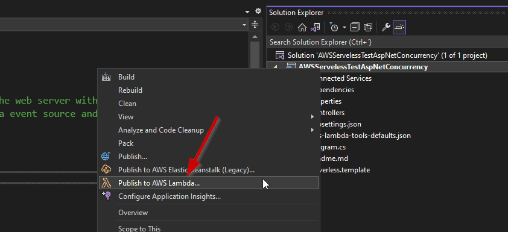Click the editor scrollbar up arrow
This screenshot has width=508, height=232.
pyautogui.click(x=255, y=37)
